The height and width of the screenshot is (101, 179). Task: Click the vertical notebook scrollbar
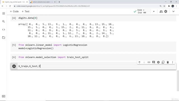tap(178, 81)
